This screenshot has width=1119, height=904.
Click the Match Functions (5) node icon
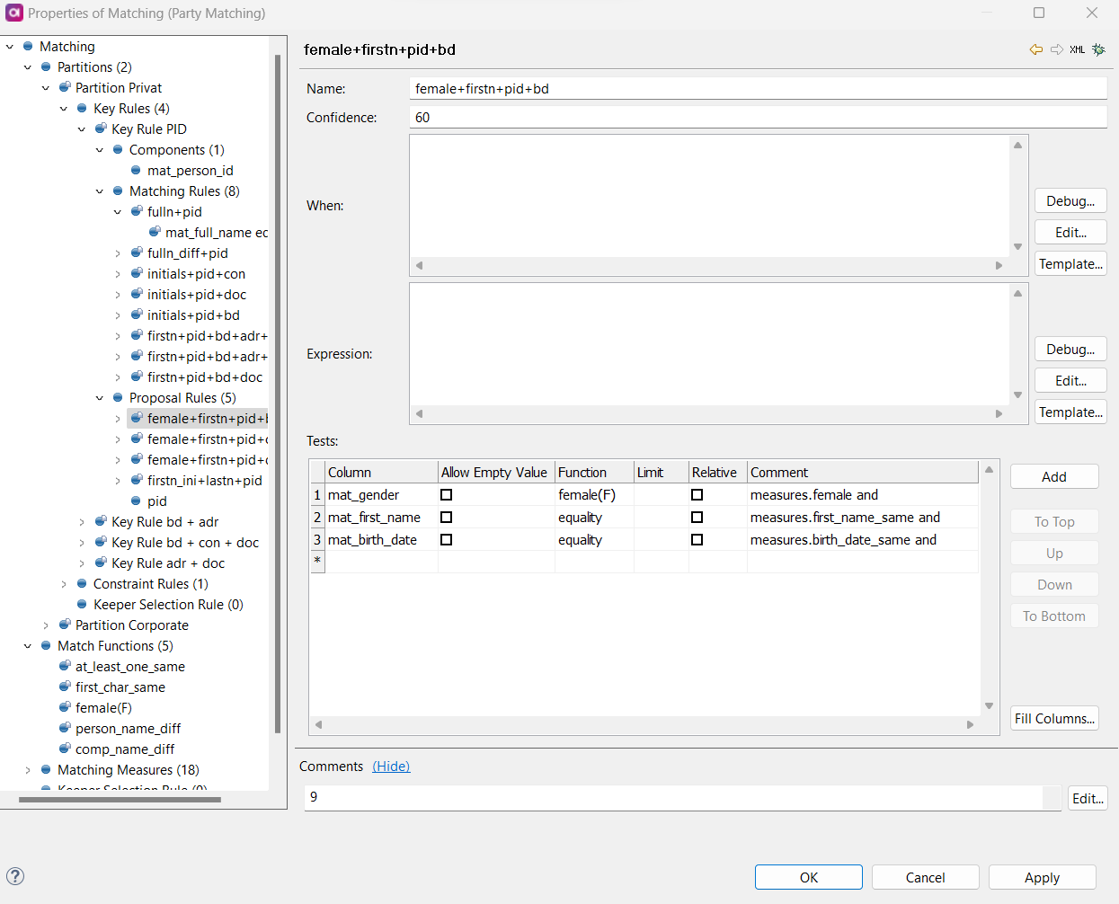(46, 645)
